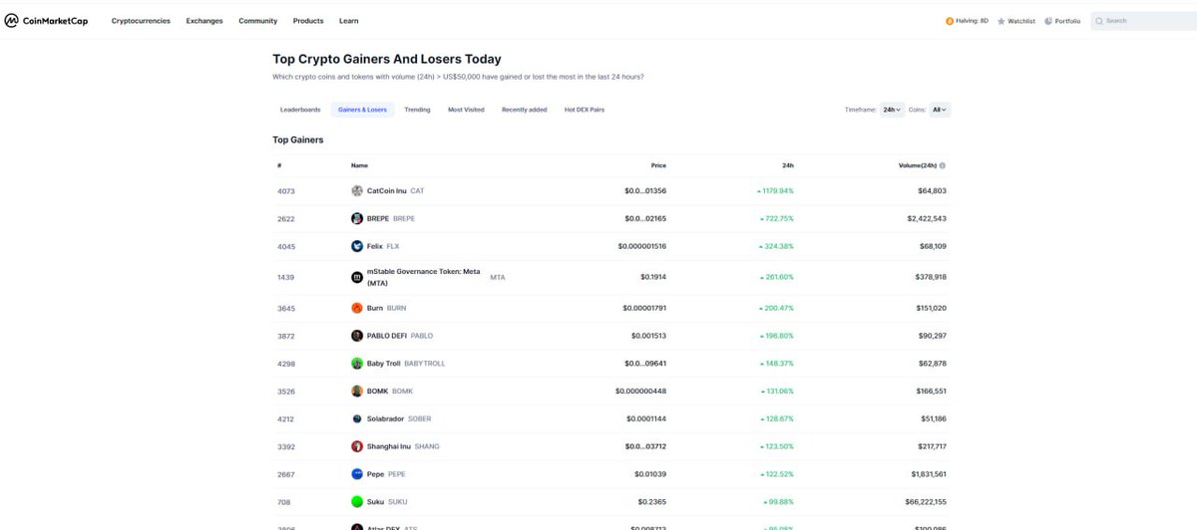Open the Shanghai Inu coin link

click(389, 446)
